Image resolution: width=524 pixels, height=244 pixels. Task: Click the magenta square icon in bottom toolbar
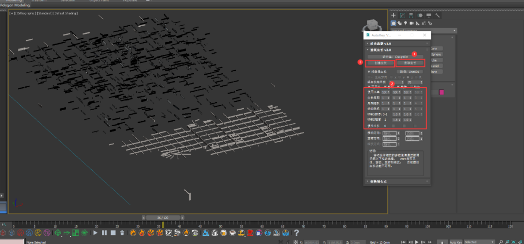coord(47,233)
